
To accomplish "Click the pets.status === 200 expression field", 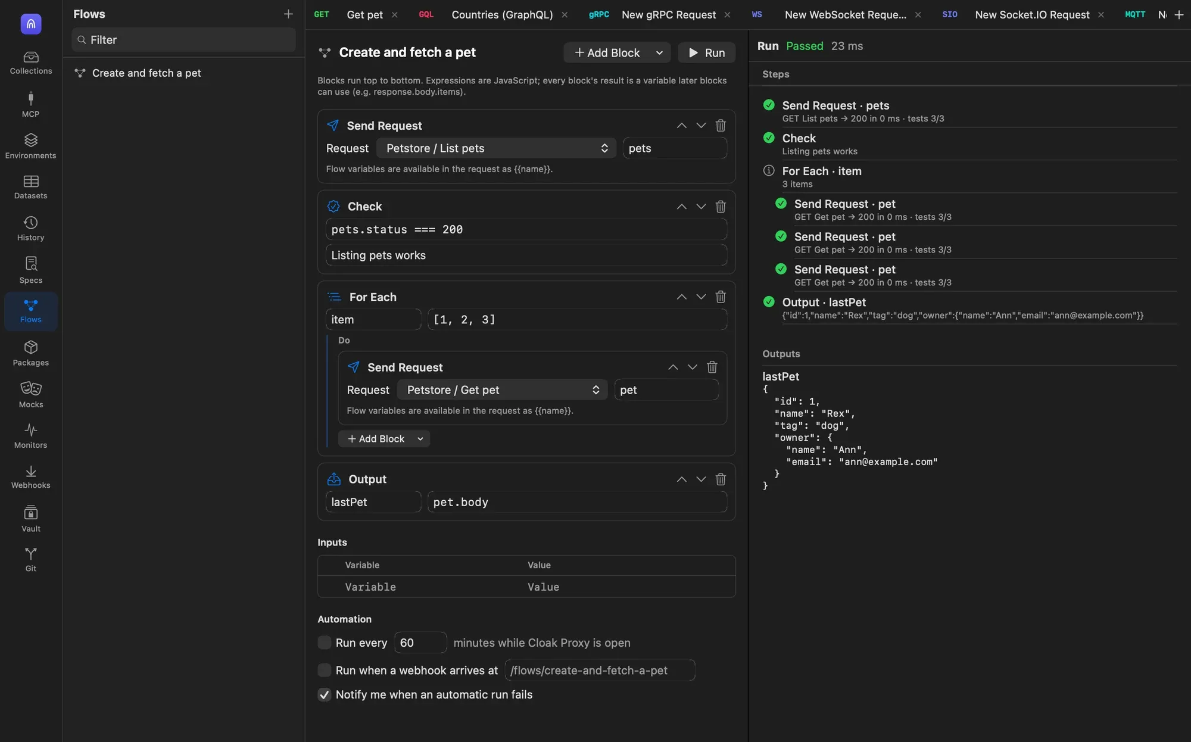I will coord(526,230).
